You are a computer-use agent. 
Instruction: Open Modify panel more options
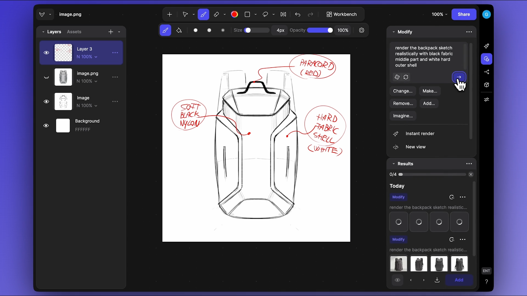(x=469, y=32)
